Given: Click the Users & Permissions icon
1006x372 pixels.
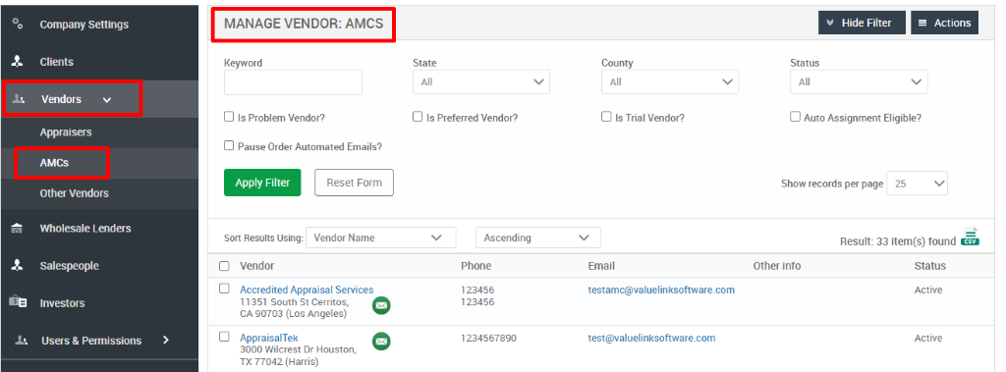Looking at the screenshot, I should point(21,341).
